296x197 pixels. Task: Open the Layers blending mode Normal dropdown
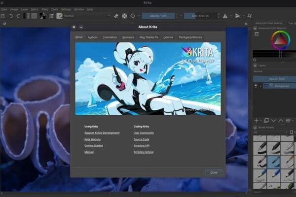coord(274,71)
